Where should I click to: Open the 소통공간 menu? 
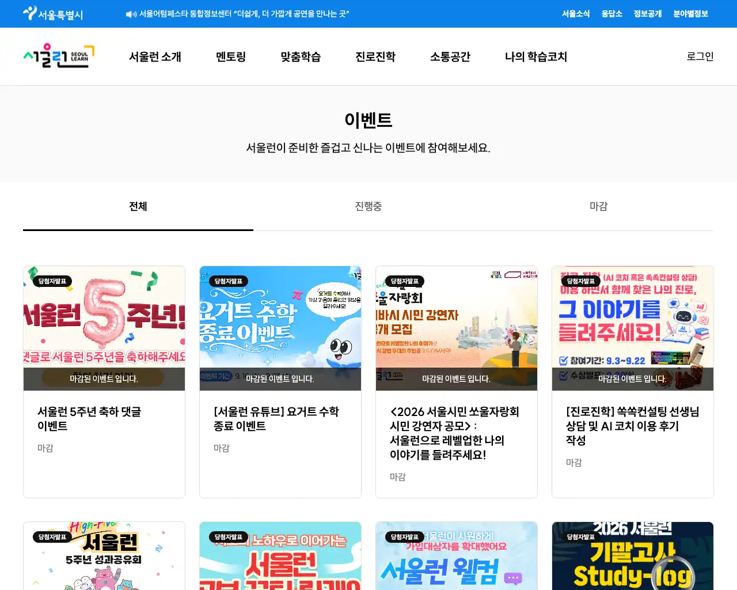pyautogui.click(x=450, y=56)
